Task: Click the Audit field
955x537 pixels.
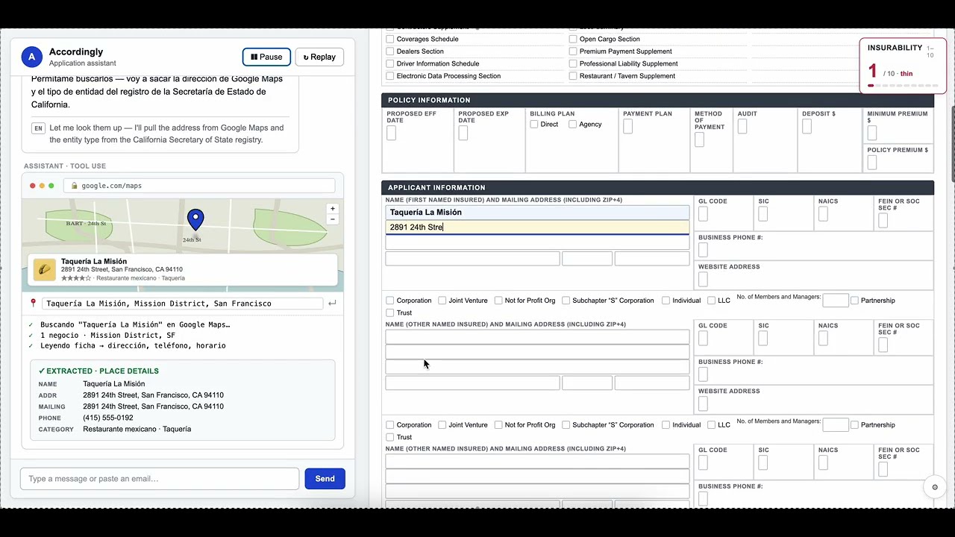Action: pos(742,127)
